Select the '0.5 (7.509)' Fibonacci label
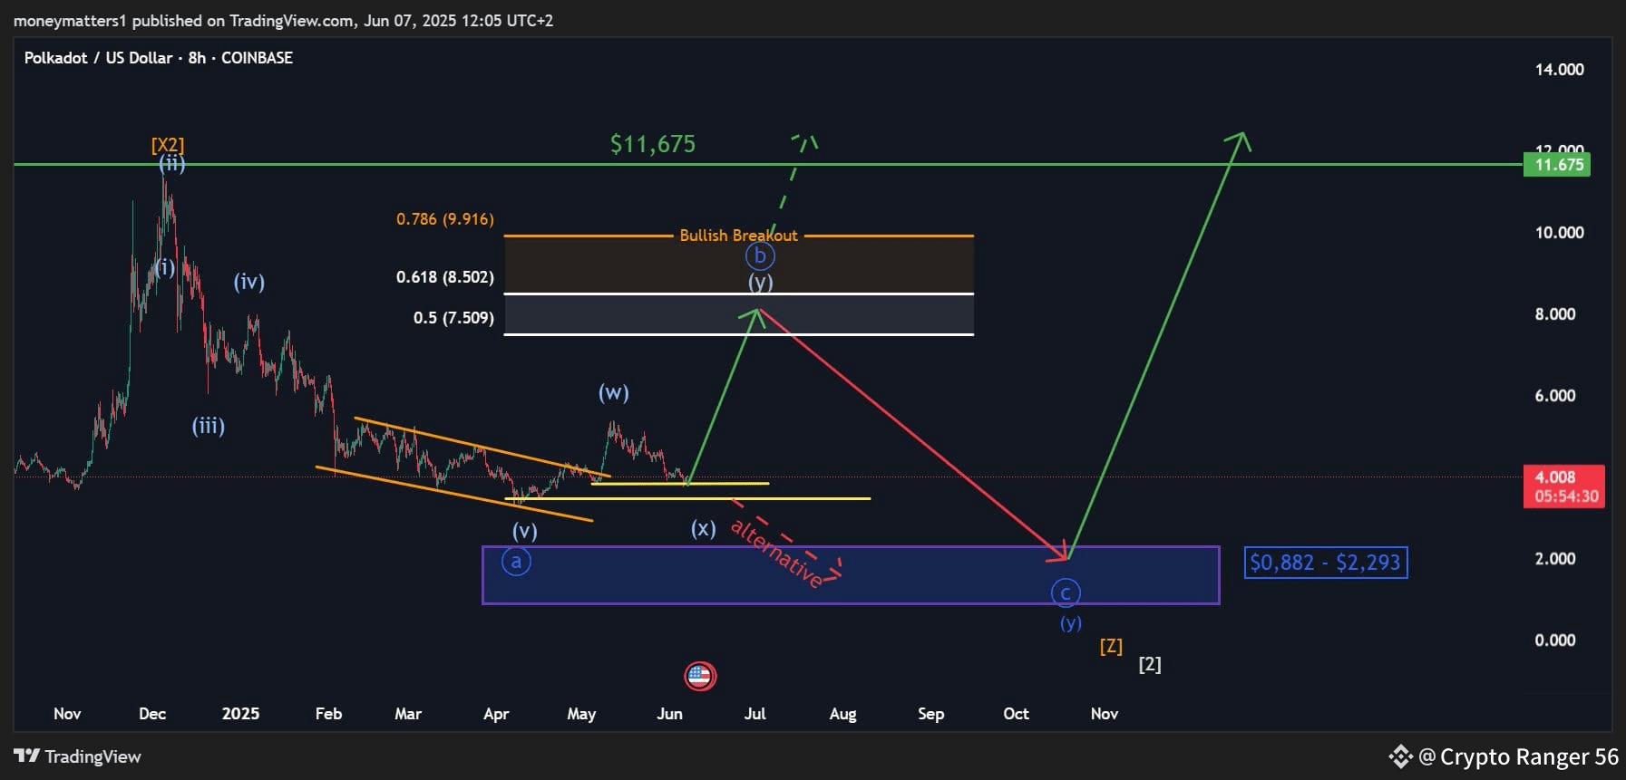This screenshot has width=1626, height=780. click(453, 318)
